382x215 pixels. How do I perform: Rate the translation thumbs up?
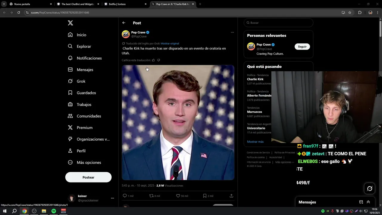coord(153,60)
